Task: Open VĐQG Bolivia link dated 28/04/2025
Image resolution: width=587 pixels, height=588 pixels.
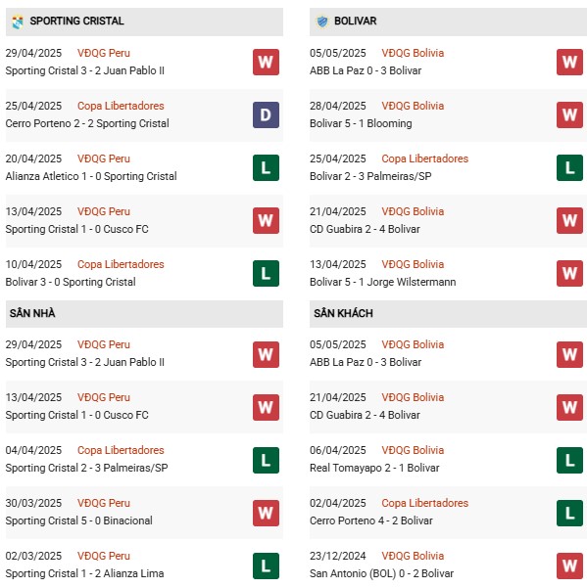Action: click(413, 106)
